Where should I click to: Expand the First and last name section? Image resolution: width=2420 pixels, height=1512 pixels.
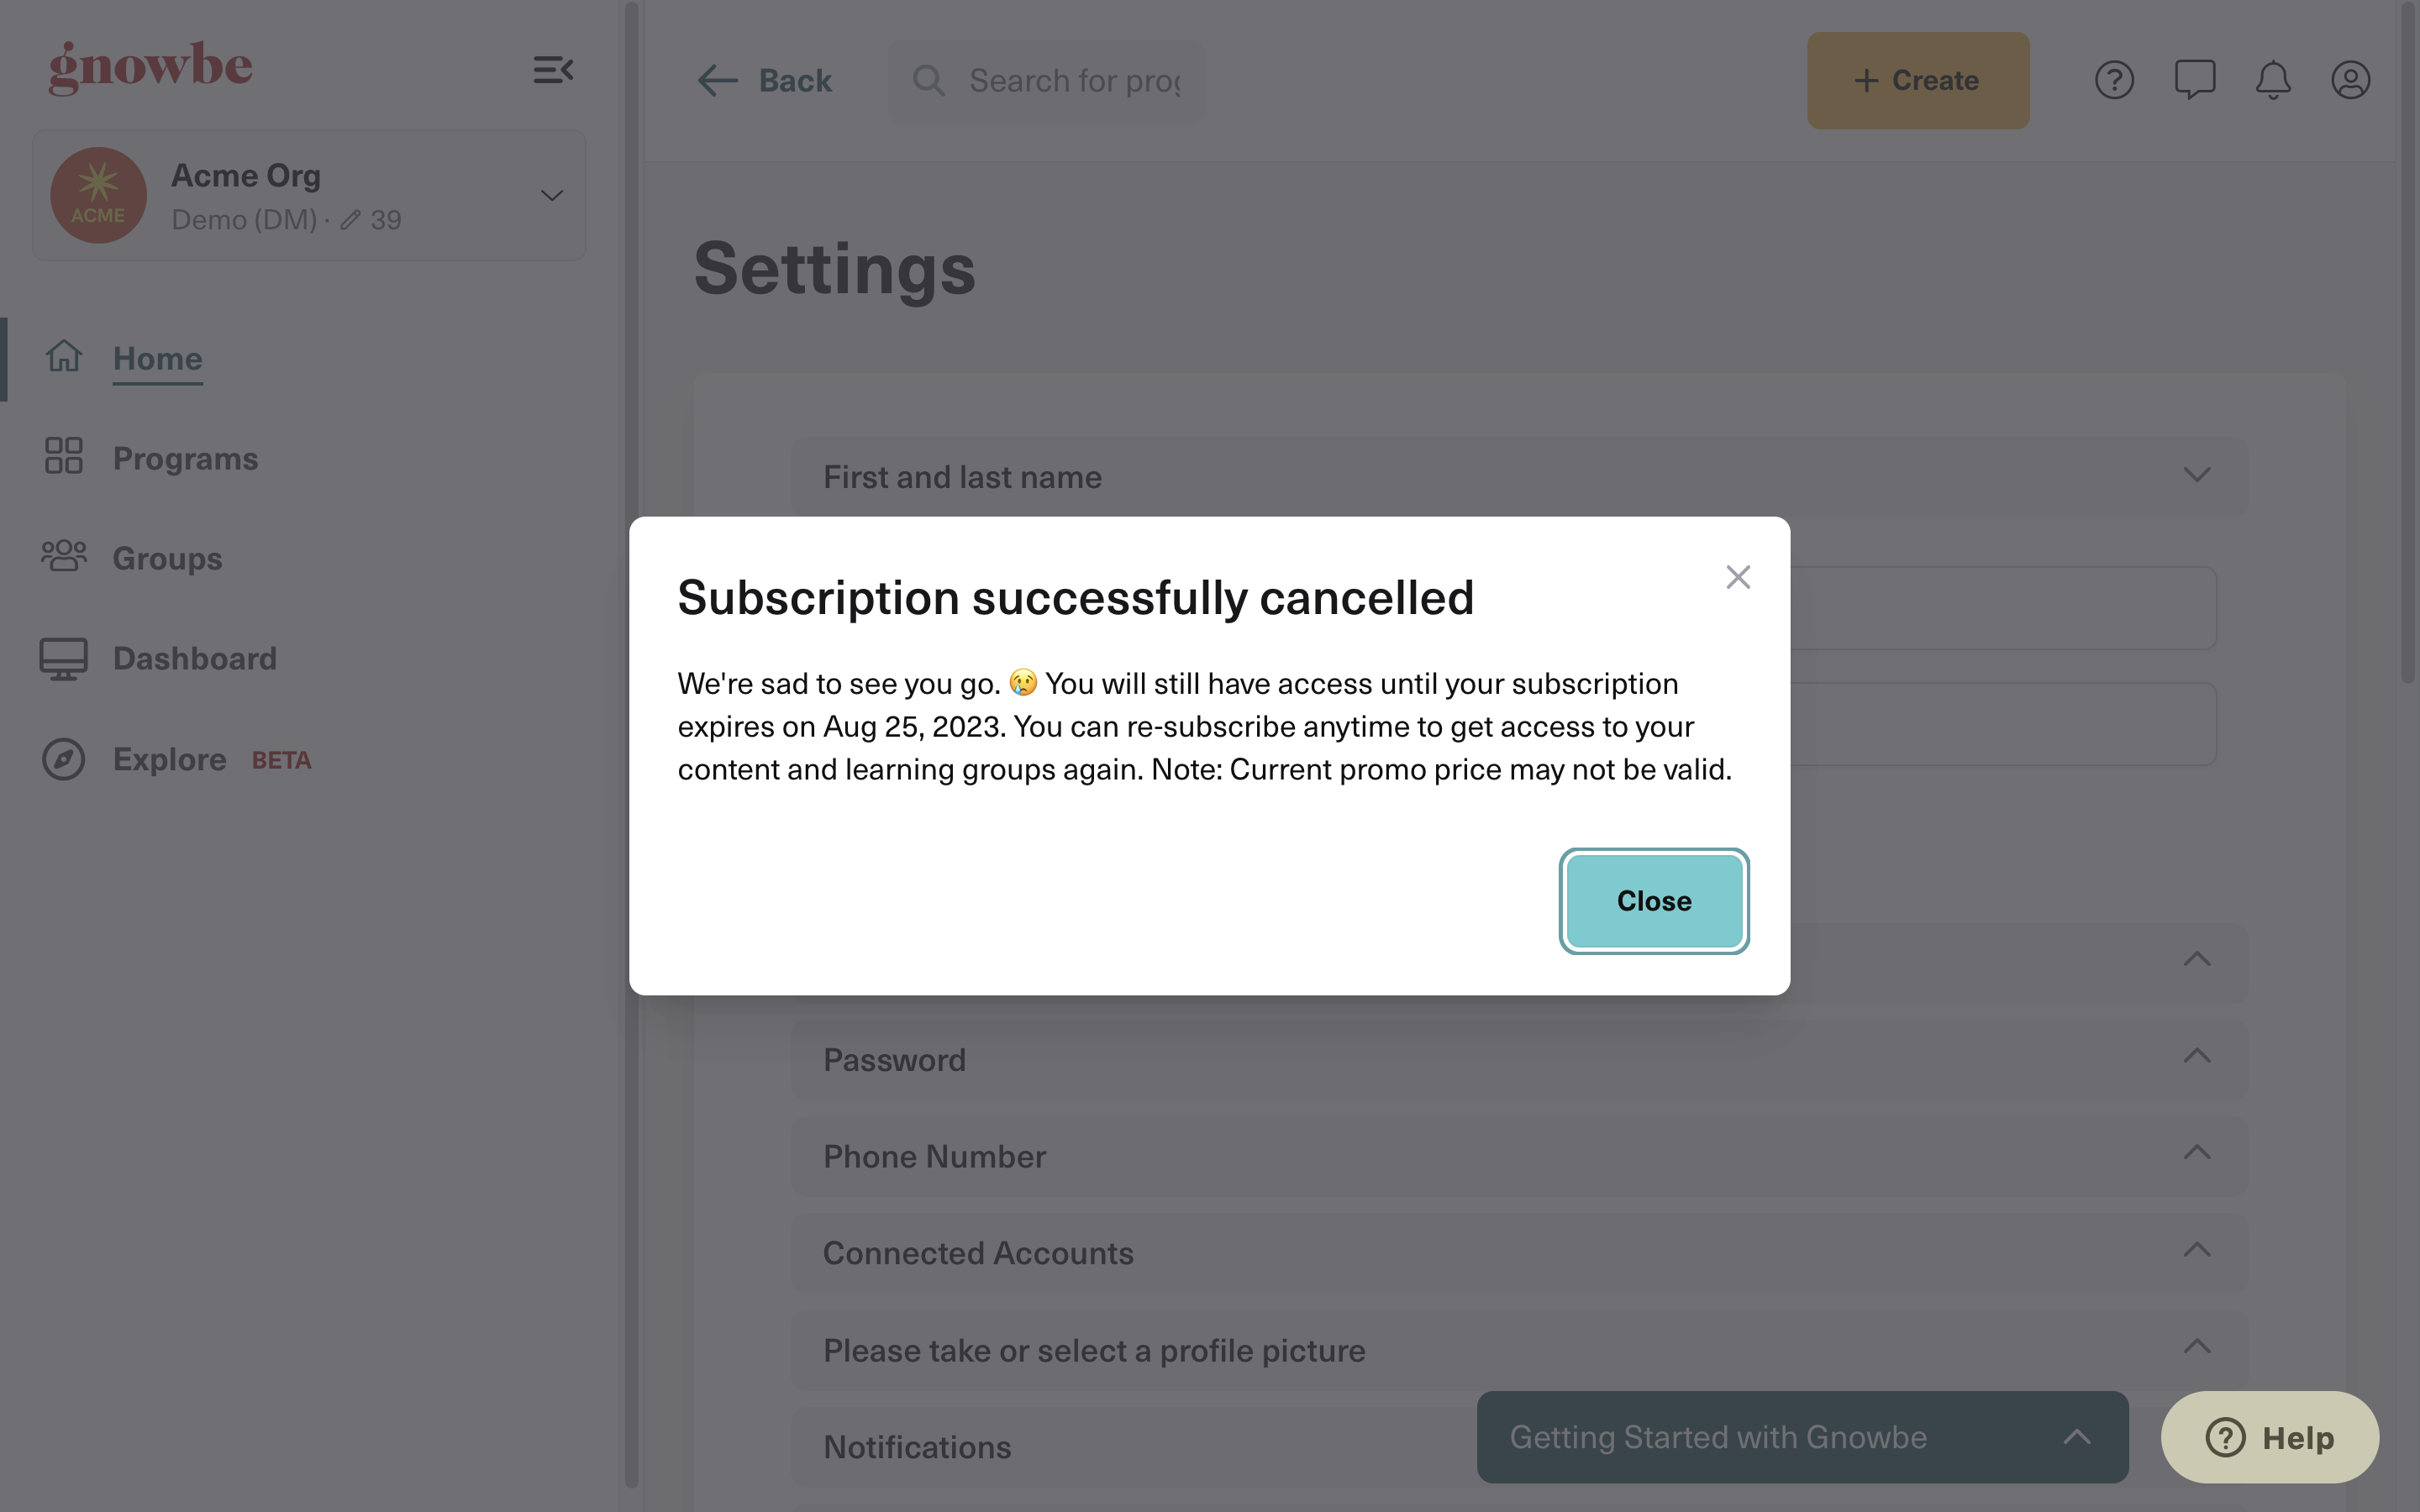point(1519,477)
